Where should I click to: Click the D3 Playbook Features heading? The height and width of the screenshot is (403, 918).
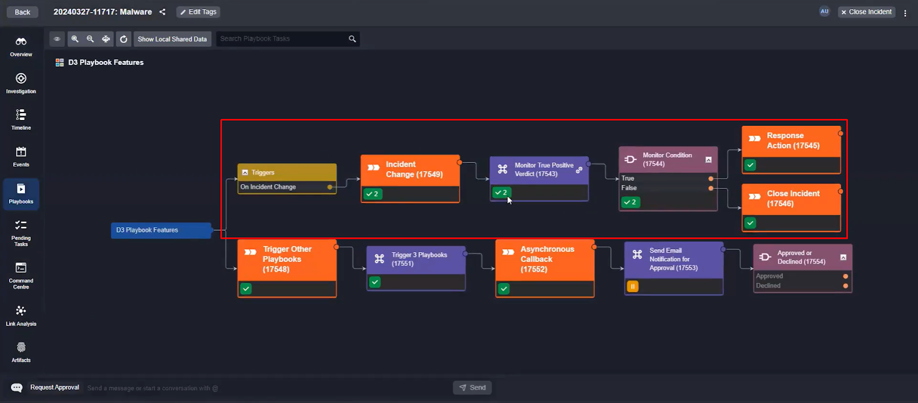click(x=106, y=63)
